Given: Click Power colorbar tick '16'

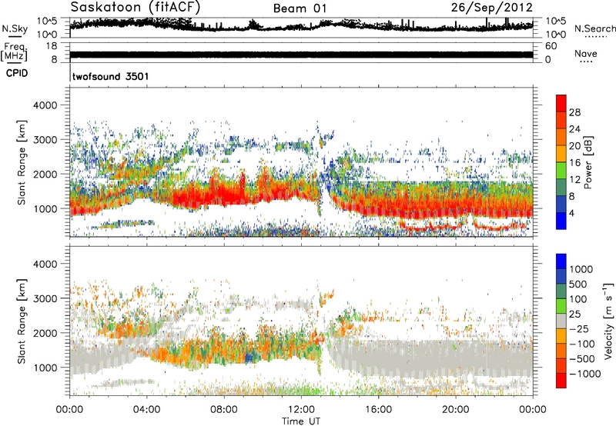Looking at the screenshot, I should (x=574, y=163).
